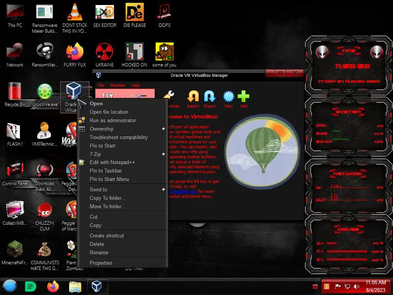Select the Recycle Bin icon
Image resolution: width=393 pixels, height=295 pixels.
coord(15,94)
